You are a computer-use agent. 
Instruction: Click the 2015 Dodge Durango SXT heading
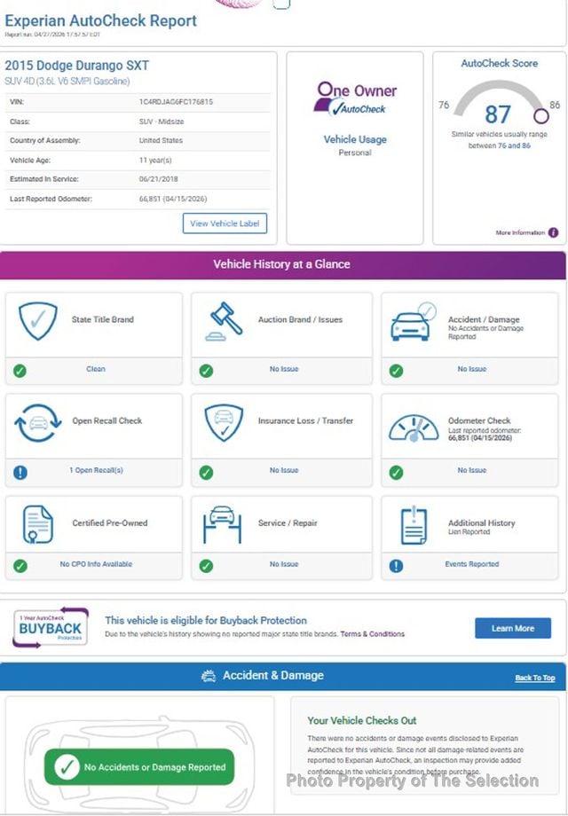76,66
